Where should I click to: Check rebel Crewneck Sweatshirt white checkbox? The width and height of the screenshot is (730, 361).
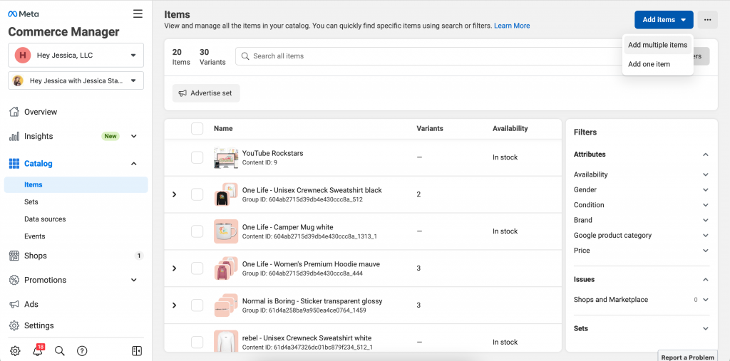point(197,342)
